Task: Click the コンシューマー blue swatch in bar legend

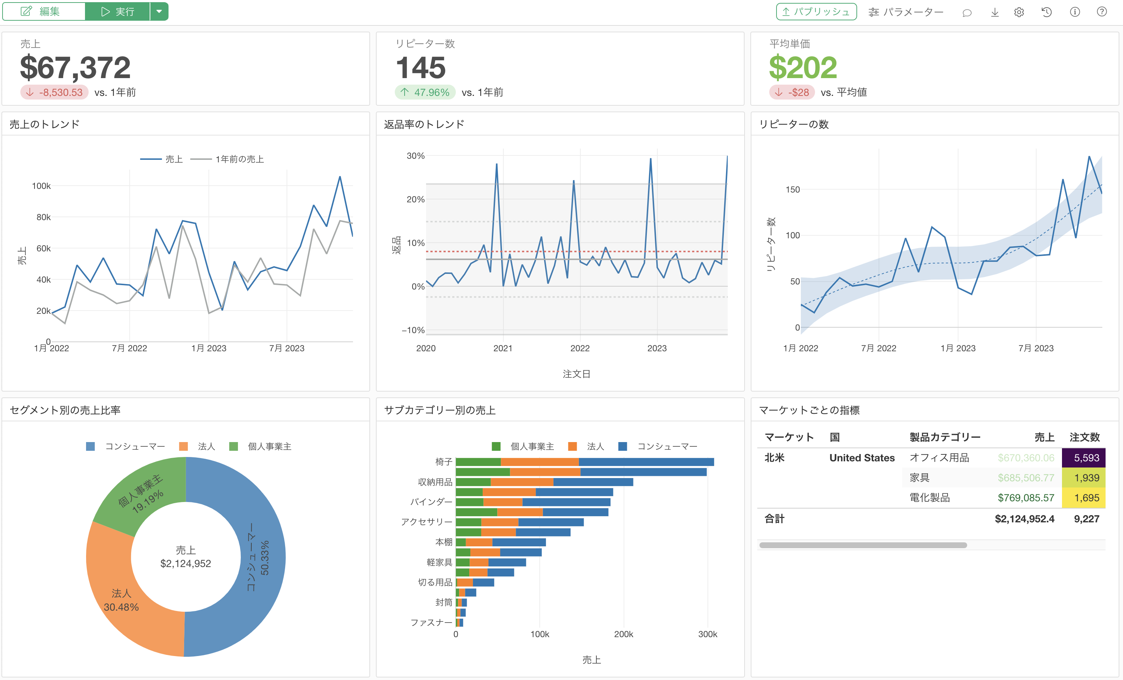Action: coord(622,446)
